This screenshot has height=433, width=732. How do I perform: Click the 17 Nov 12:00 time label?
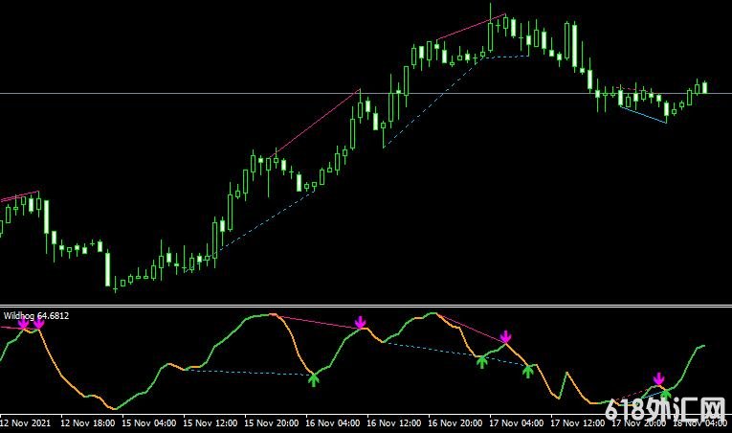(x=578, y=423)
